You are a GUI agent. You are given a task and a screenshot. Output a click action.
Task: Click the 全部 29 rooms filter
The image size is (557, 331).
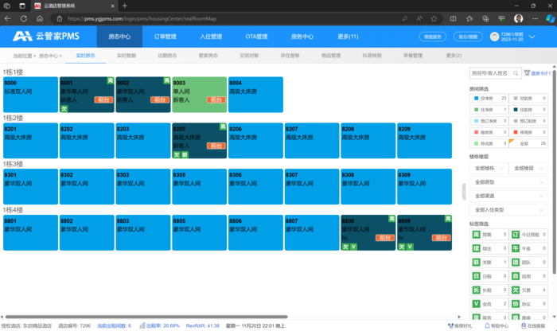pyautogui.click(x=528, y=143)
